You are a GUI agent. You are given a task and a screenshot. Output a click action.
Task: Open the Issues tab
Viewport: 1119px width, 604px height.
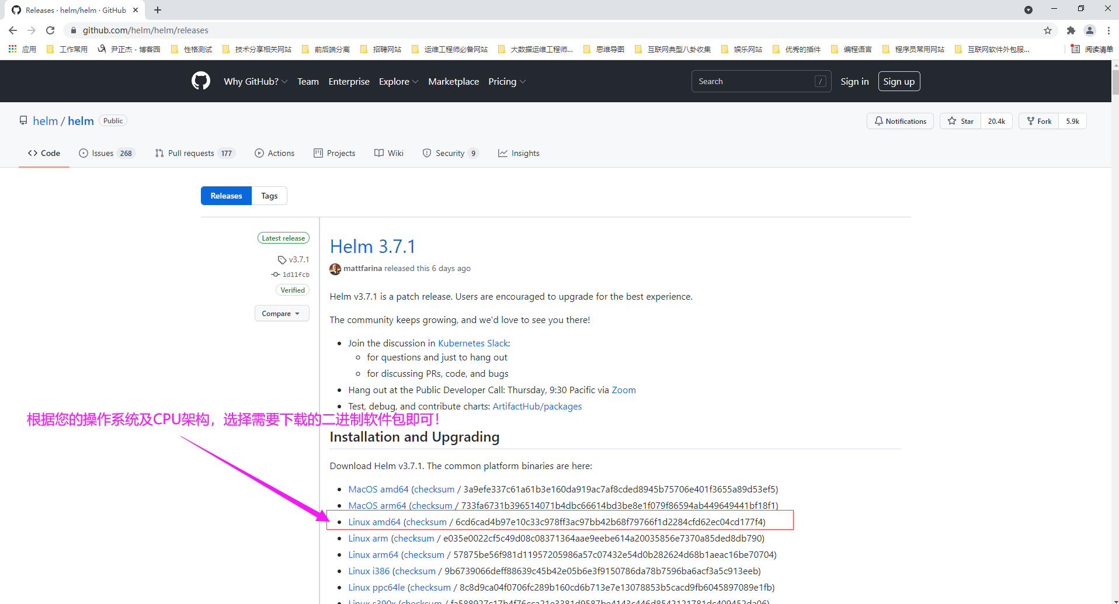tap(107, 153)
